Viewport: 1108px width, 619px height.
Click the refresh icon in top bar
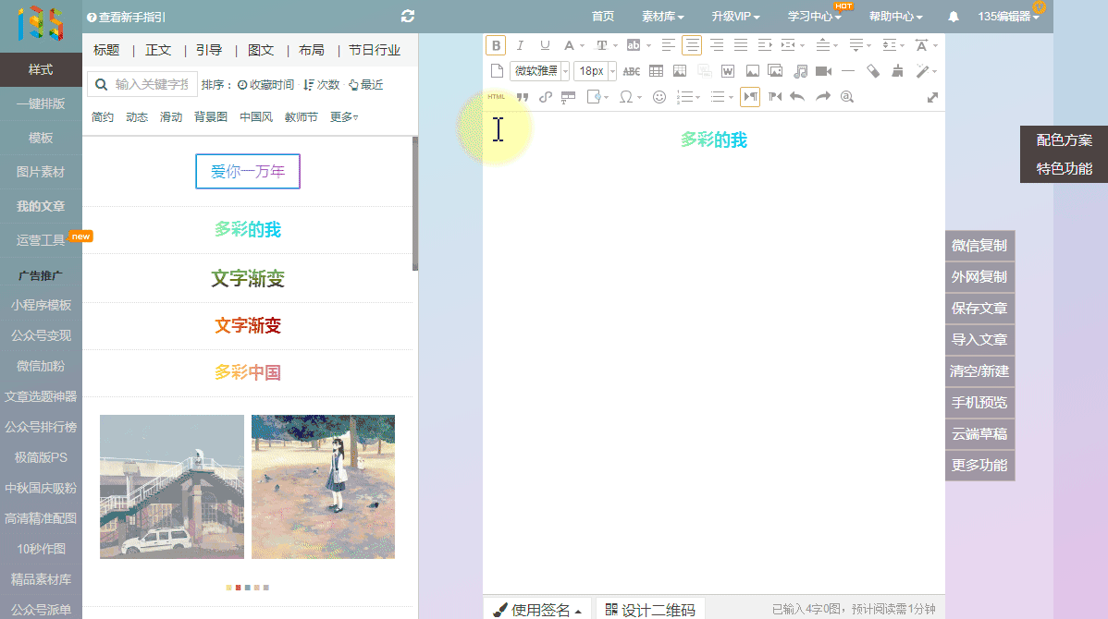408,16
